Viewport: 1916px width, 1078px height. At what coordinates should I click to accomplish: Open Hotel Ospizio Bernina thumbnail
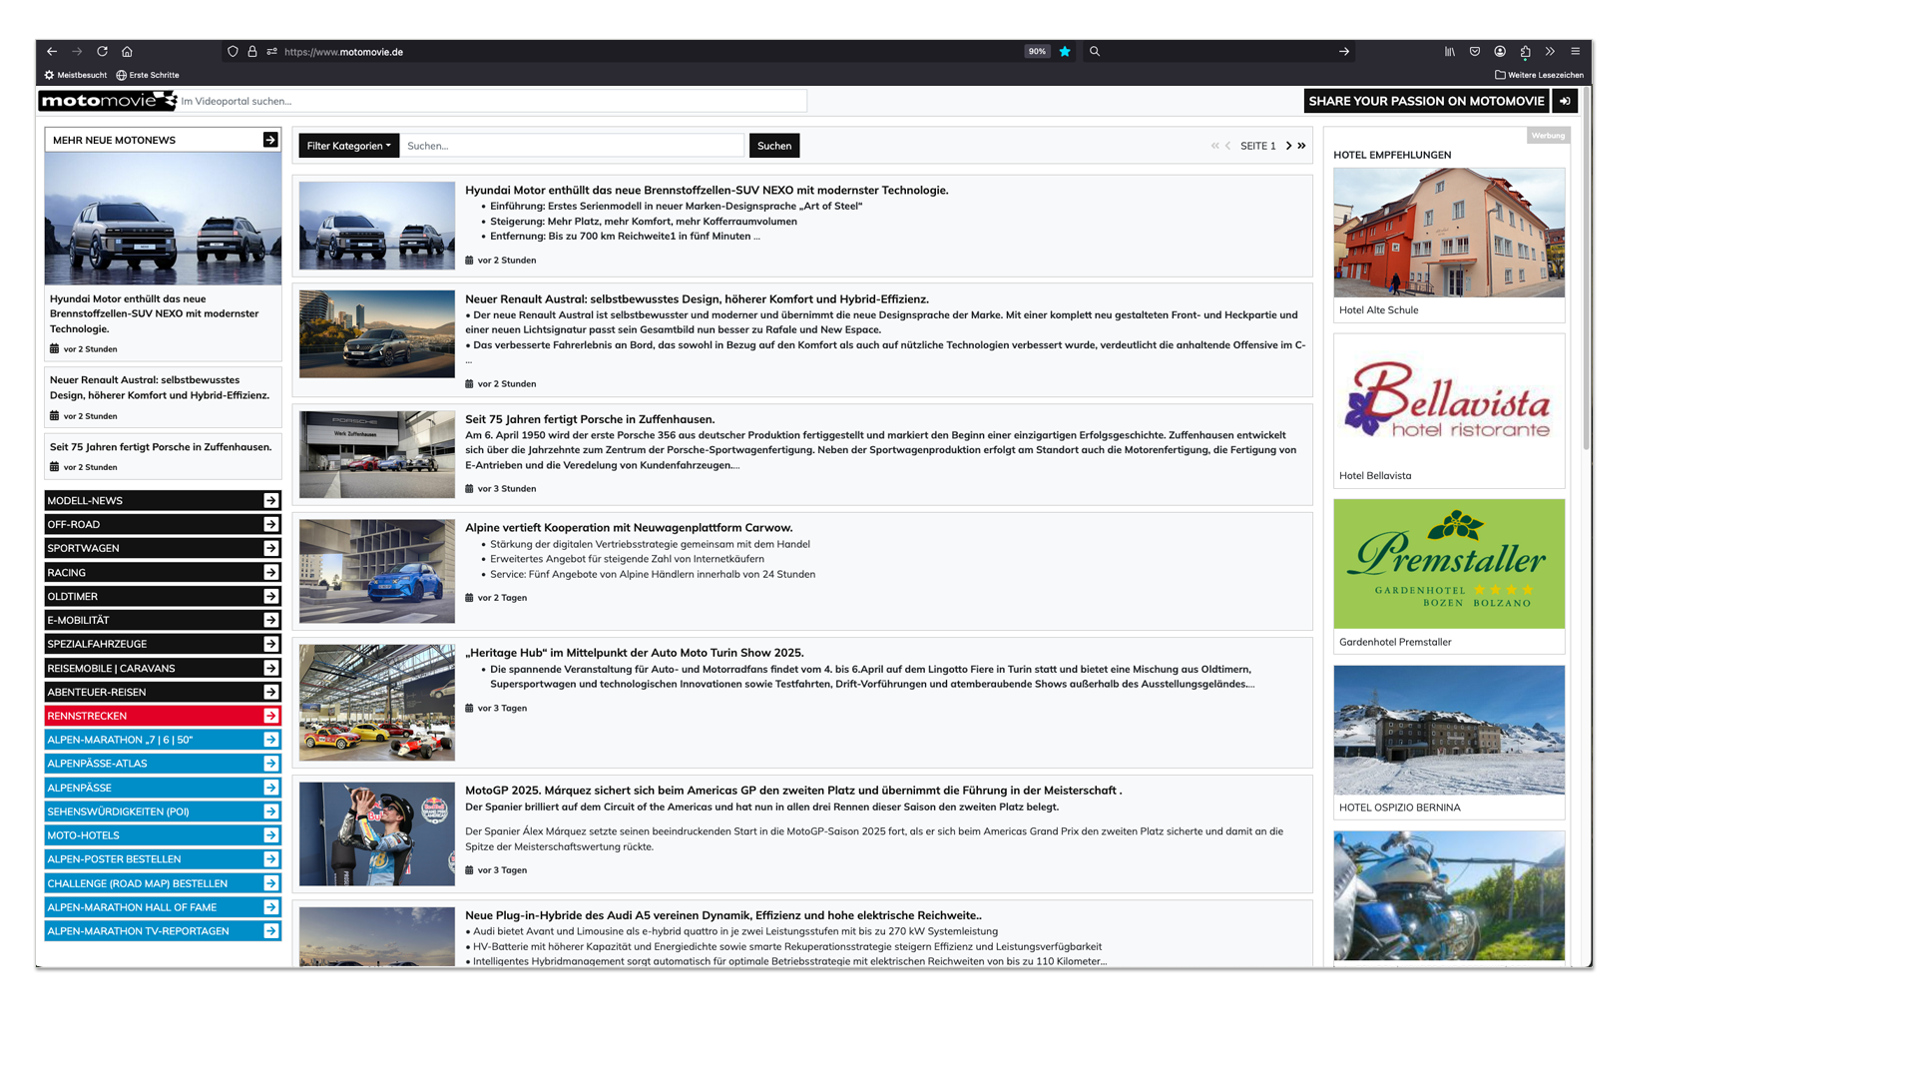[x=1449, y=730]
